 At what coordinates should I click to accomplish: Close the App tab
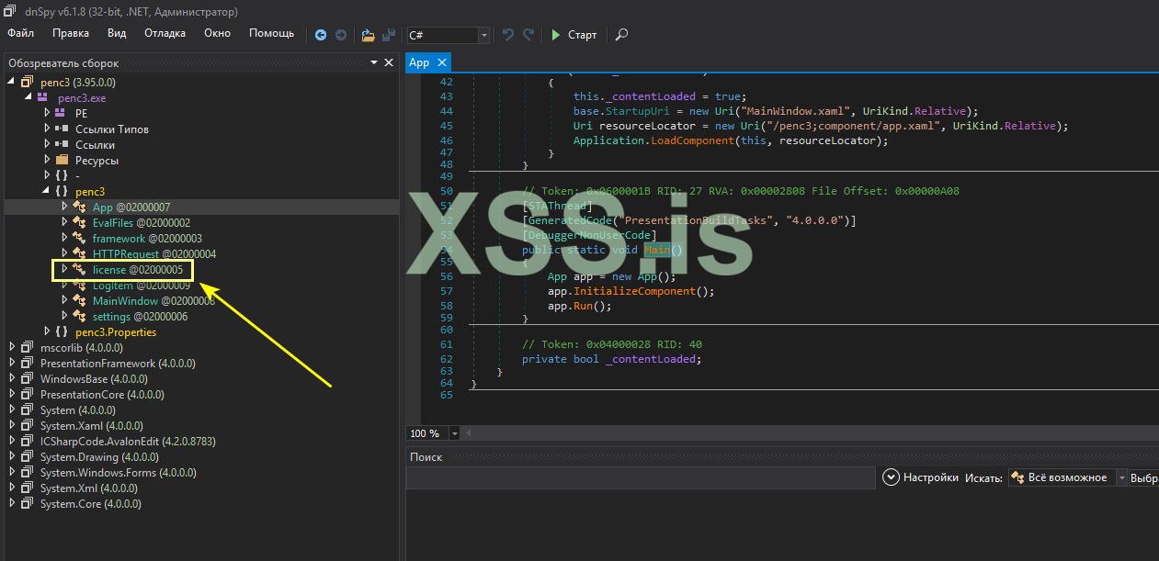point(441,62)
